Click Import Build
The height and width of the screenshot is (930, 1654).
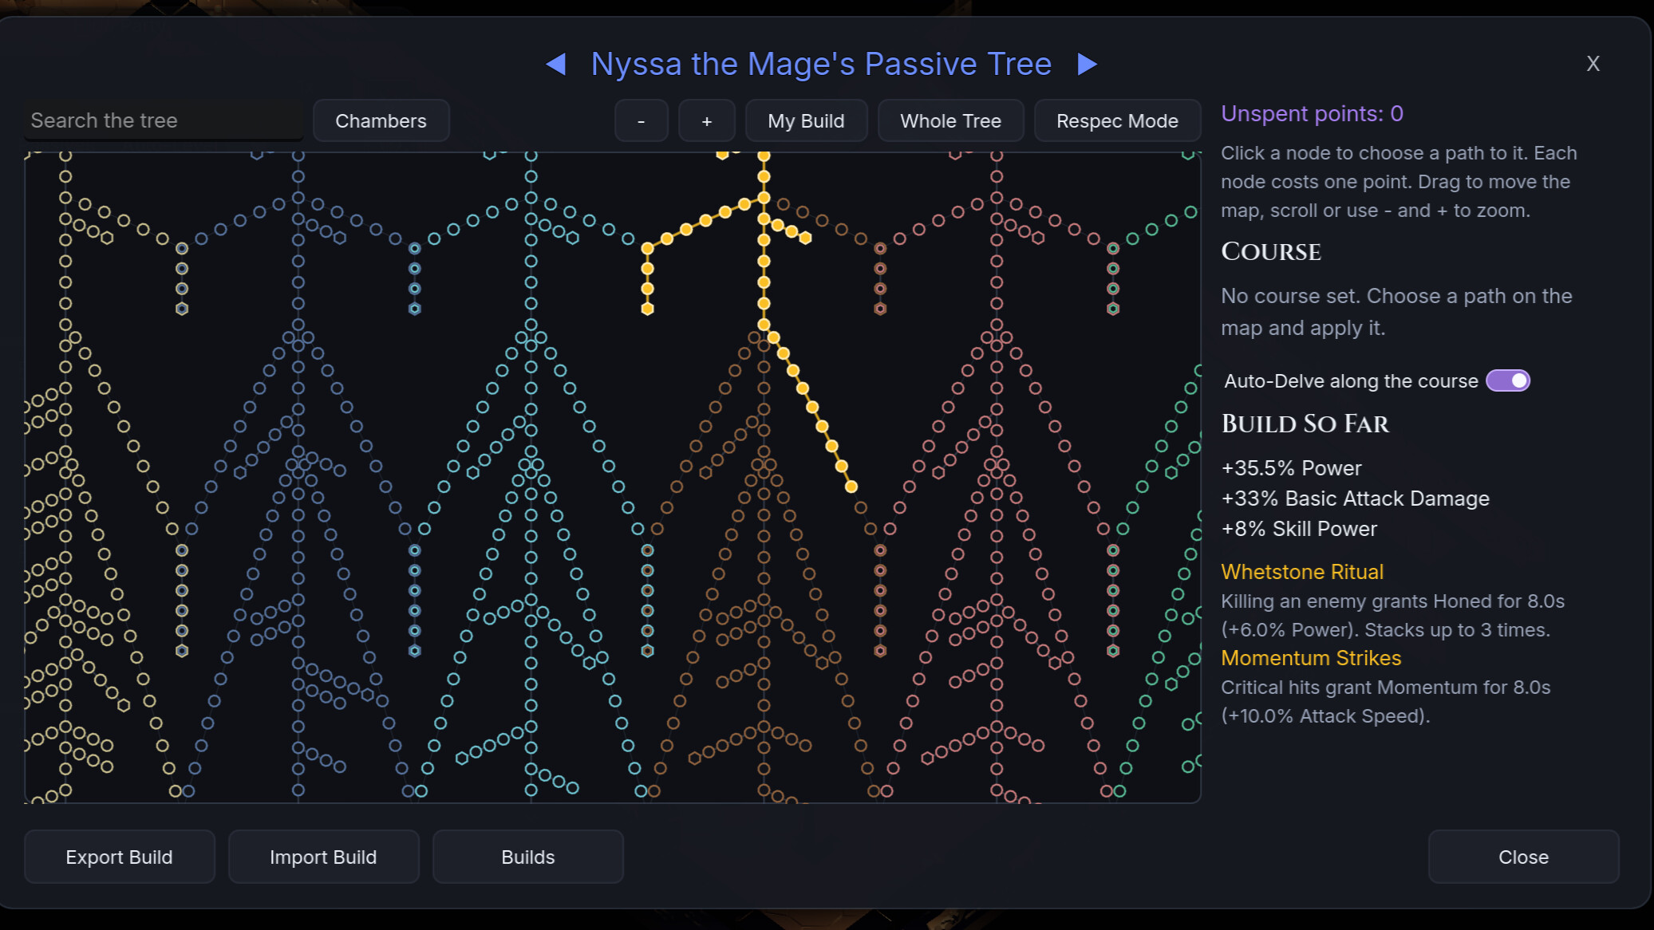tap(323, 857)
